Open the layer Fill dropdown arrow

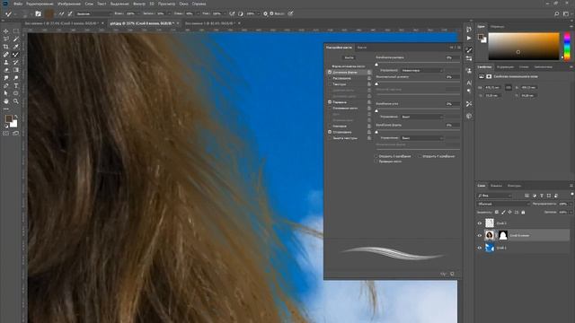tap(571, 212)
